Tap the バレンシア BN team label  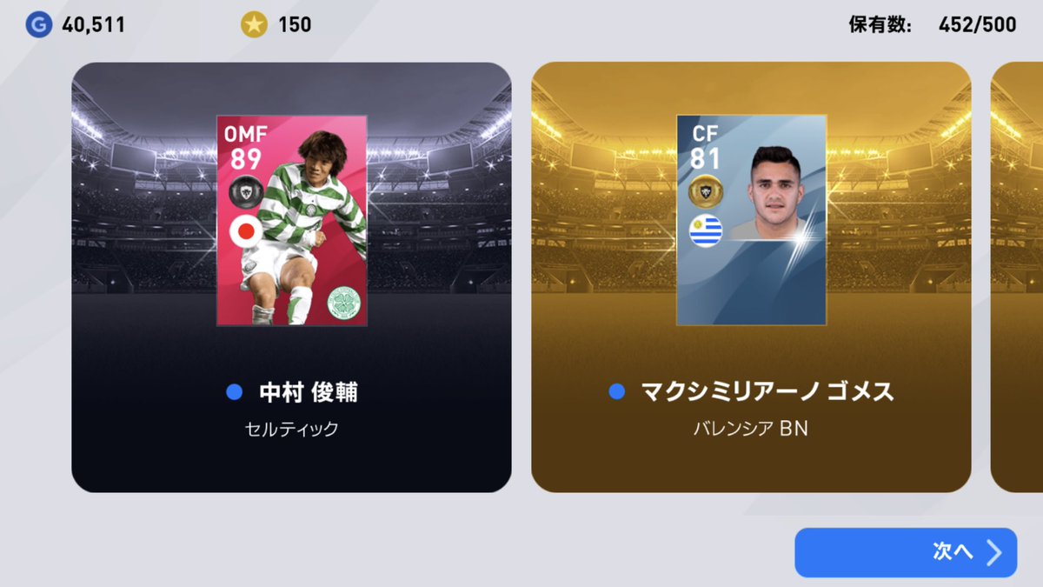click(x=750, y=429)
